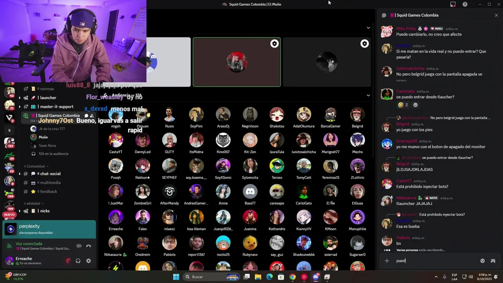Open activities game controller icon
Viewport: 503px width, 283px height.
pyautogui.click(x=493, y=261)
